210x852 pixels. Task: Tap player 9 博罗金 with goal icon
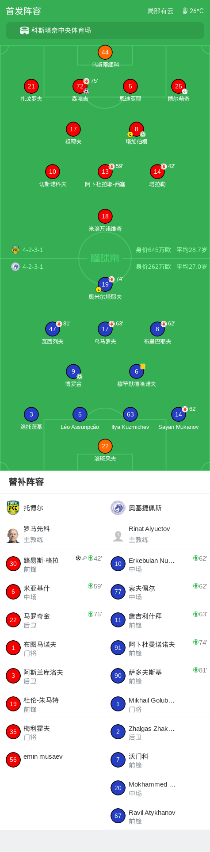pyautogui.click(x=73, y=372)
